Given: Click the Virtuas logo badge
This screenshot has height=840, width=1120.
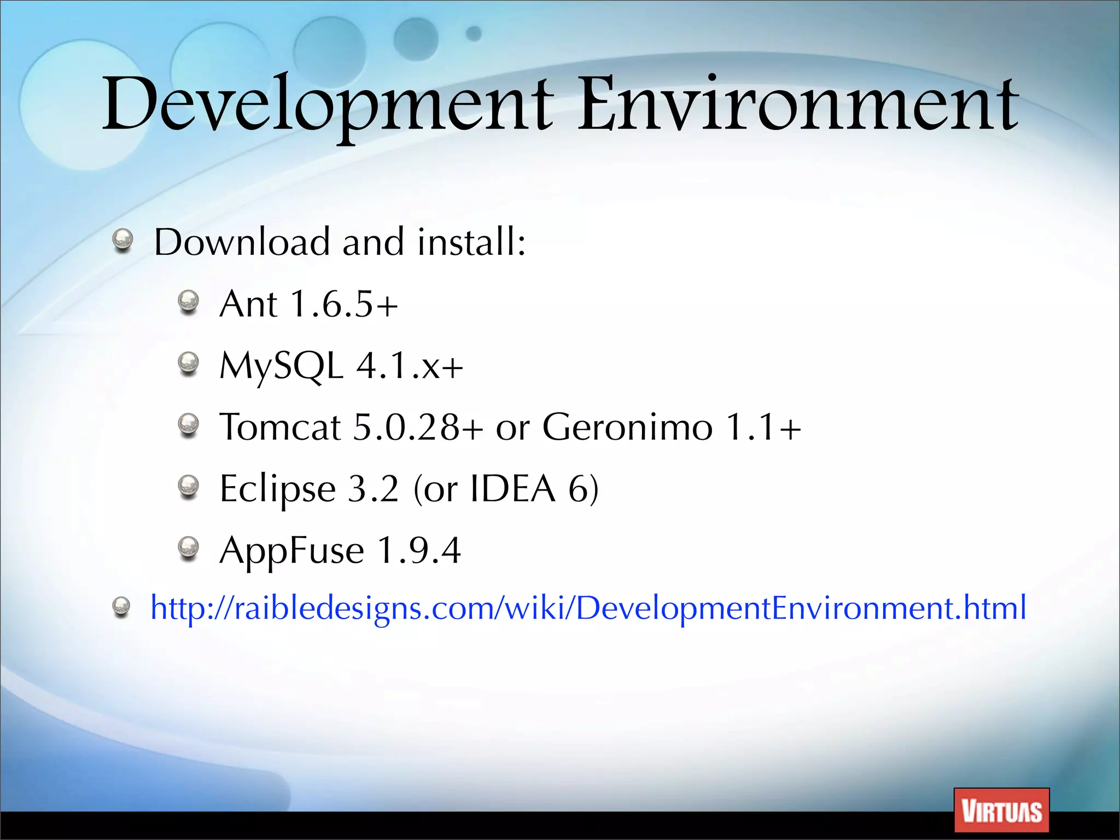Looking at the screenshot, I should [x=1001, y=810].
